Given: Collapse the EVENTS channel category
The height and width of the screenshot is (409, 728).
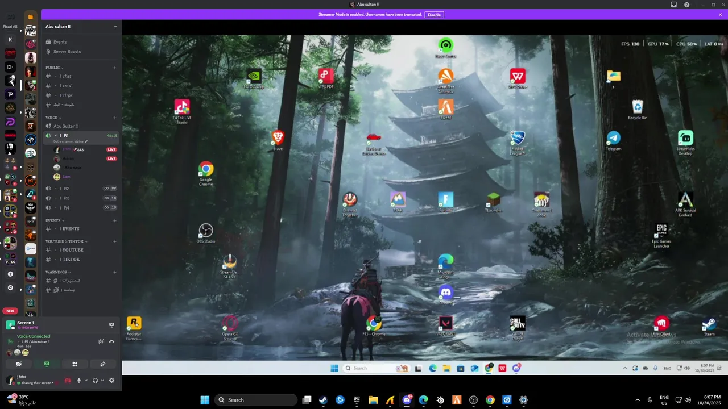Looking at the screenshot, I should pos(55,220).
